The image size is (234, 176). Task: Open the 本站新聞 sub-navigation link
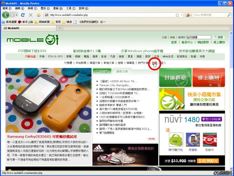[81, 63]
